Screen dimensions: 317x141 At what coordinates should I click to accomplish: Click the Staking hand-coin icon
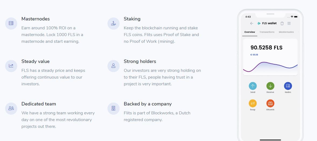113,23
